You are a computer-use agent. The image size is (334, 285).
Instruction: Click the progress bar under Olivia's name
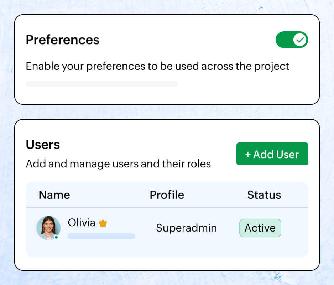click(101, 236)
